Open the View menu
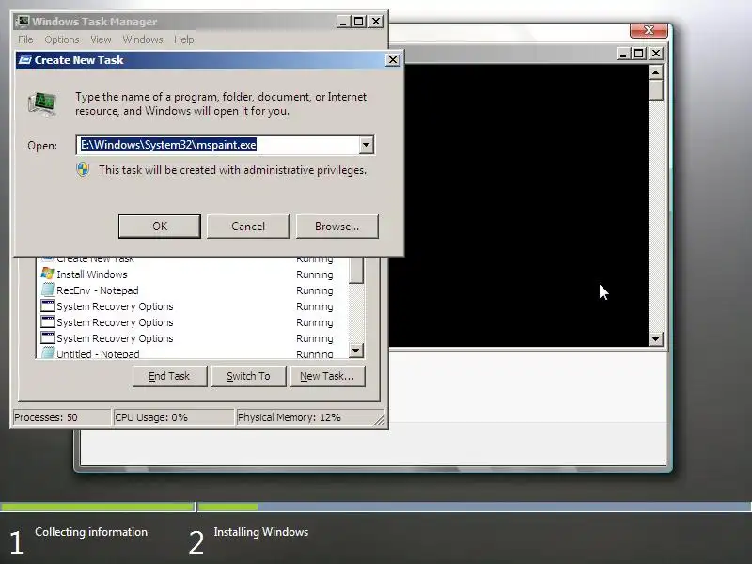Viewport: 752px width, 564px height. coord(101,39)
